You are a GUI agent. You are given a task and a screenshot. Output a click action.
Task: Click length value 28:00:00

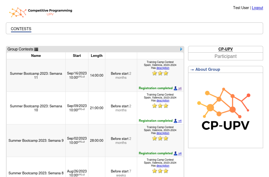(96, 141)
